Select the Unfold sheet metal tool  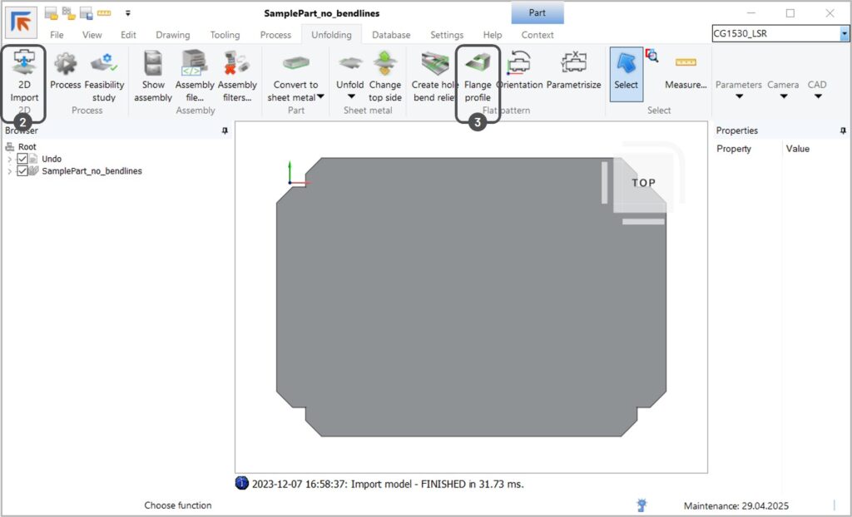pos(349,65)
